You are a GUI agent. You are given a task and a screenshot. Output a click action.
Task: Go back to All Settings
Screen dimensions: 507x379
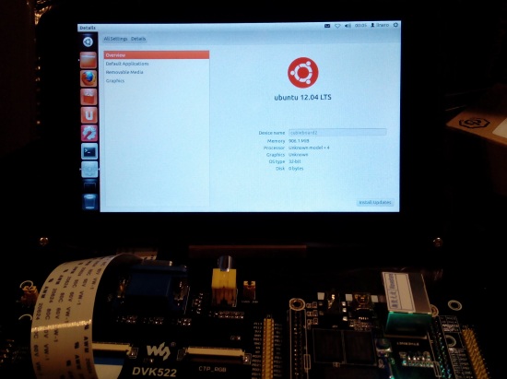click(x=115, y=39)
